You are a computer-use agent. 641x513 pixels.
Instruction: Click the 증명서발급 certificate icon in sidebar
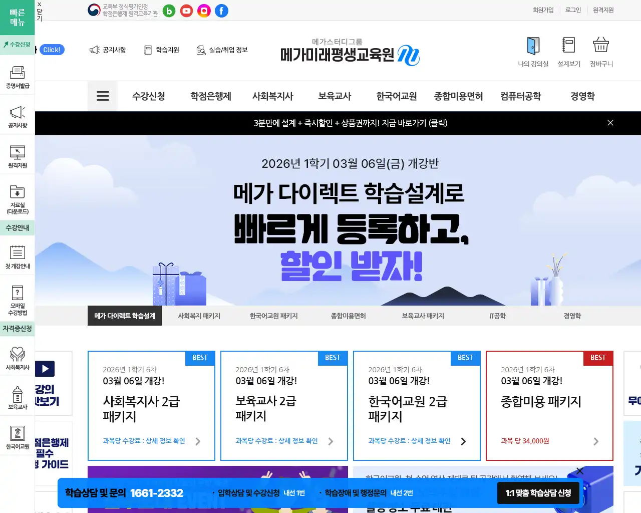pyautogui.click(x=17, y=73)
